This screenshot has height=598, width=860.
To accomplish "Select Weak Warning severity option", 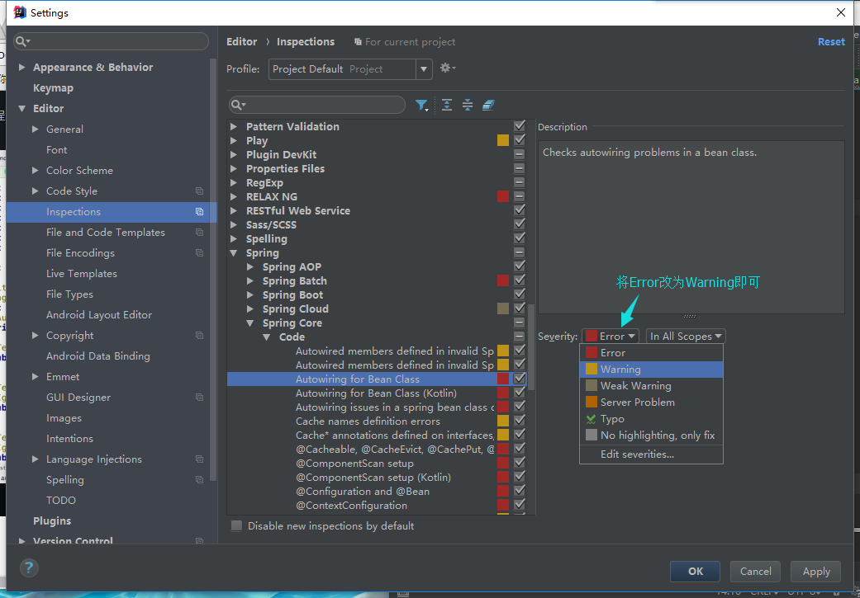I will (652, 385).
